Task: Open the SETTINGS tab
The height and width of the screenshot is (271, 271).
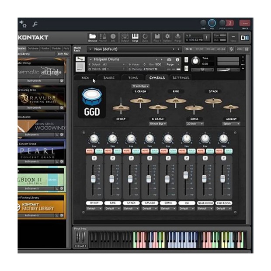Action: [181, 78]
